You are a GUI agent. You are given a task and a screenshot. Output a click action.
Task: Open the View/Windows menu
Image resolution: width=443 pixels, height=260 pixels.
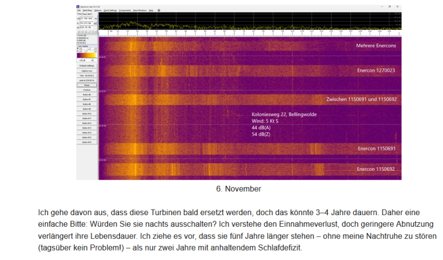tap(140, 11)
